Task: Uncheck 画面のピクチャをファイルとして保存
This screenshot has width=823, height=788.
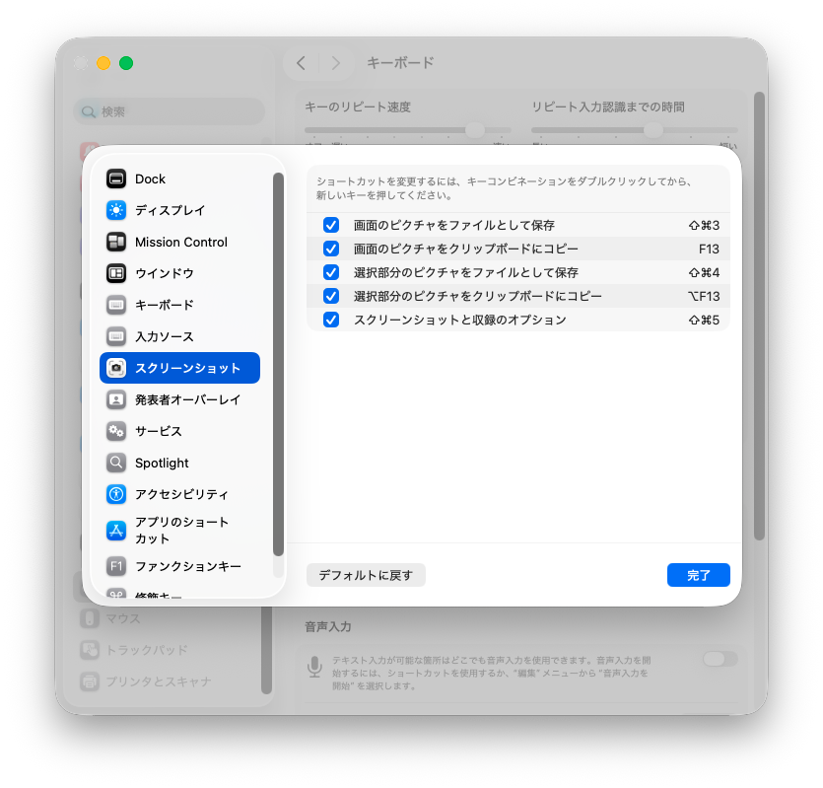Action: click(331, 225)
